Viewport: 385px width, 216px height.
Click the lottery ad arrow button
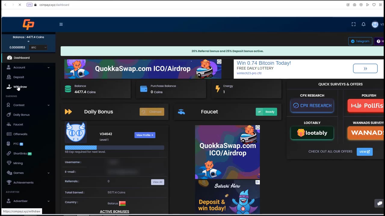tap(365, 68)
